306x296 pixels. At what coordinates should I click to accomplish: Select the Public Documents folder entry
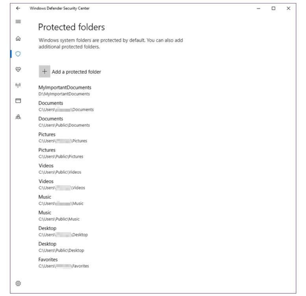point(64,122)
